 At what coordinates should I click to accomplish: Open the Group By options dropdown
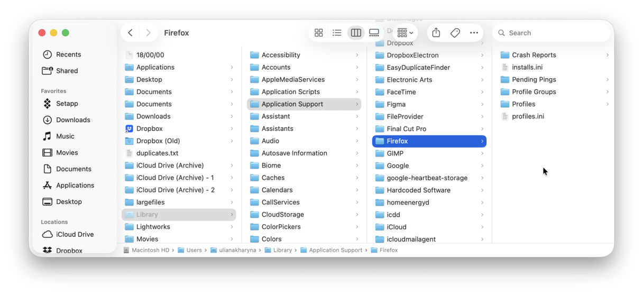tap(406, 33)
